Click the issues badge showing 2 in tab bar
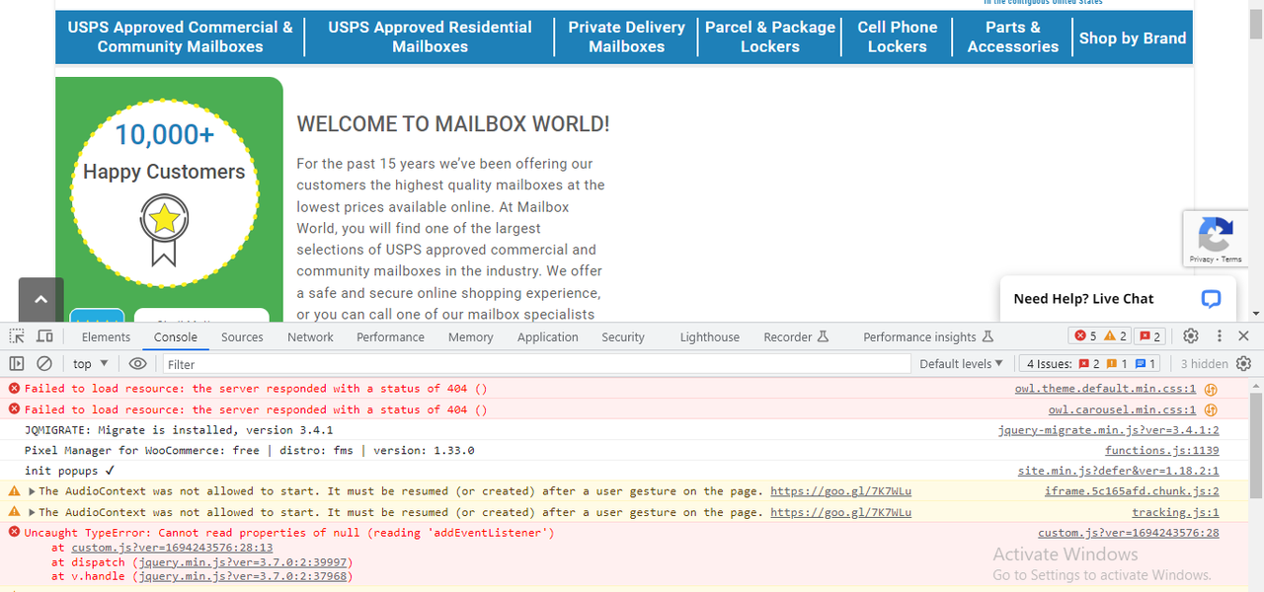Viewport: 1264px width, 592px height. point(1148,336)
